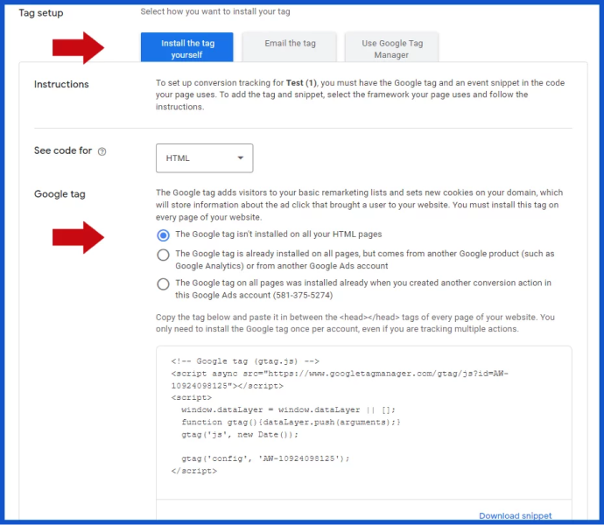
Task: Switch to Use Google Tag Manager tab
Action: pyautogui.click(x=390, y=48)
